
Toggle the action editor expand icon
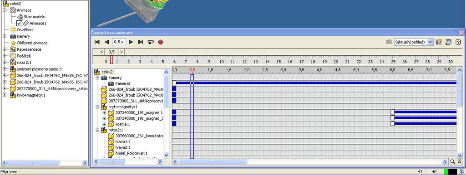click(448, 42)
